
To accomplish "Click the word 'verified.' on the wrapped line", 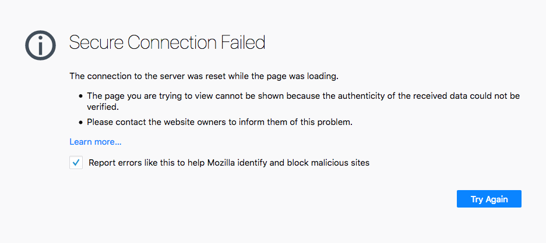I will (103, 108).
